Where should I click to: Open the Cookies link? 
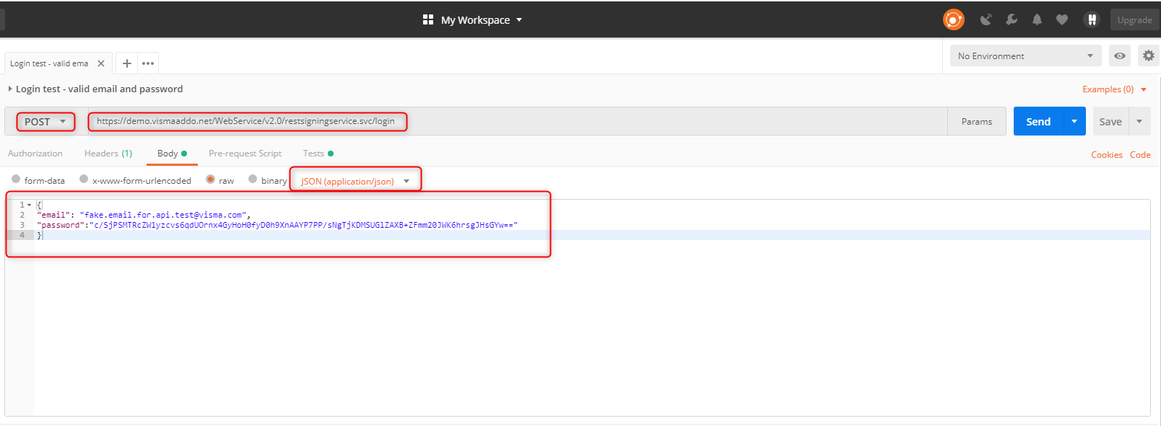[1107, 155]
